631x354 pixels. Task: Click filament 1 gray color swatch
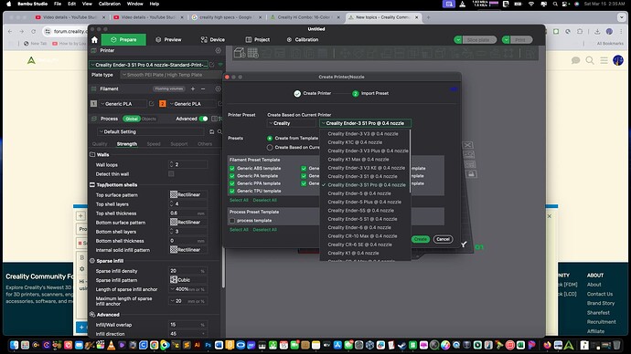(x=94, y=103)
